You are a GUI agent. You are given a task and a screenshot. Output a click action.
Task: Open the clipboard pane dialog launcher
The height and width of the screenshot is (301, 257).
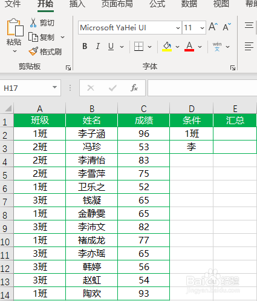coord(68,68)
